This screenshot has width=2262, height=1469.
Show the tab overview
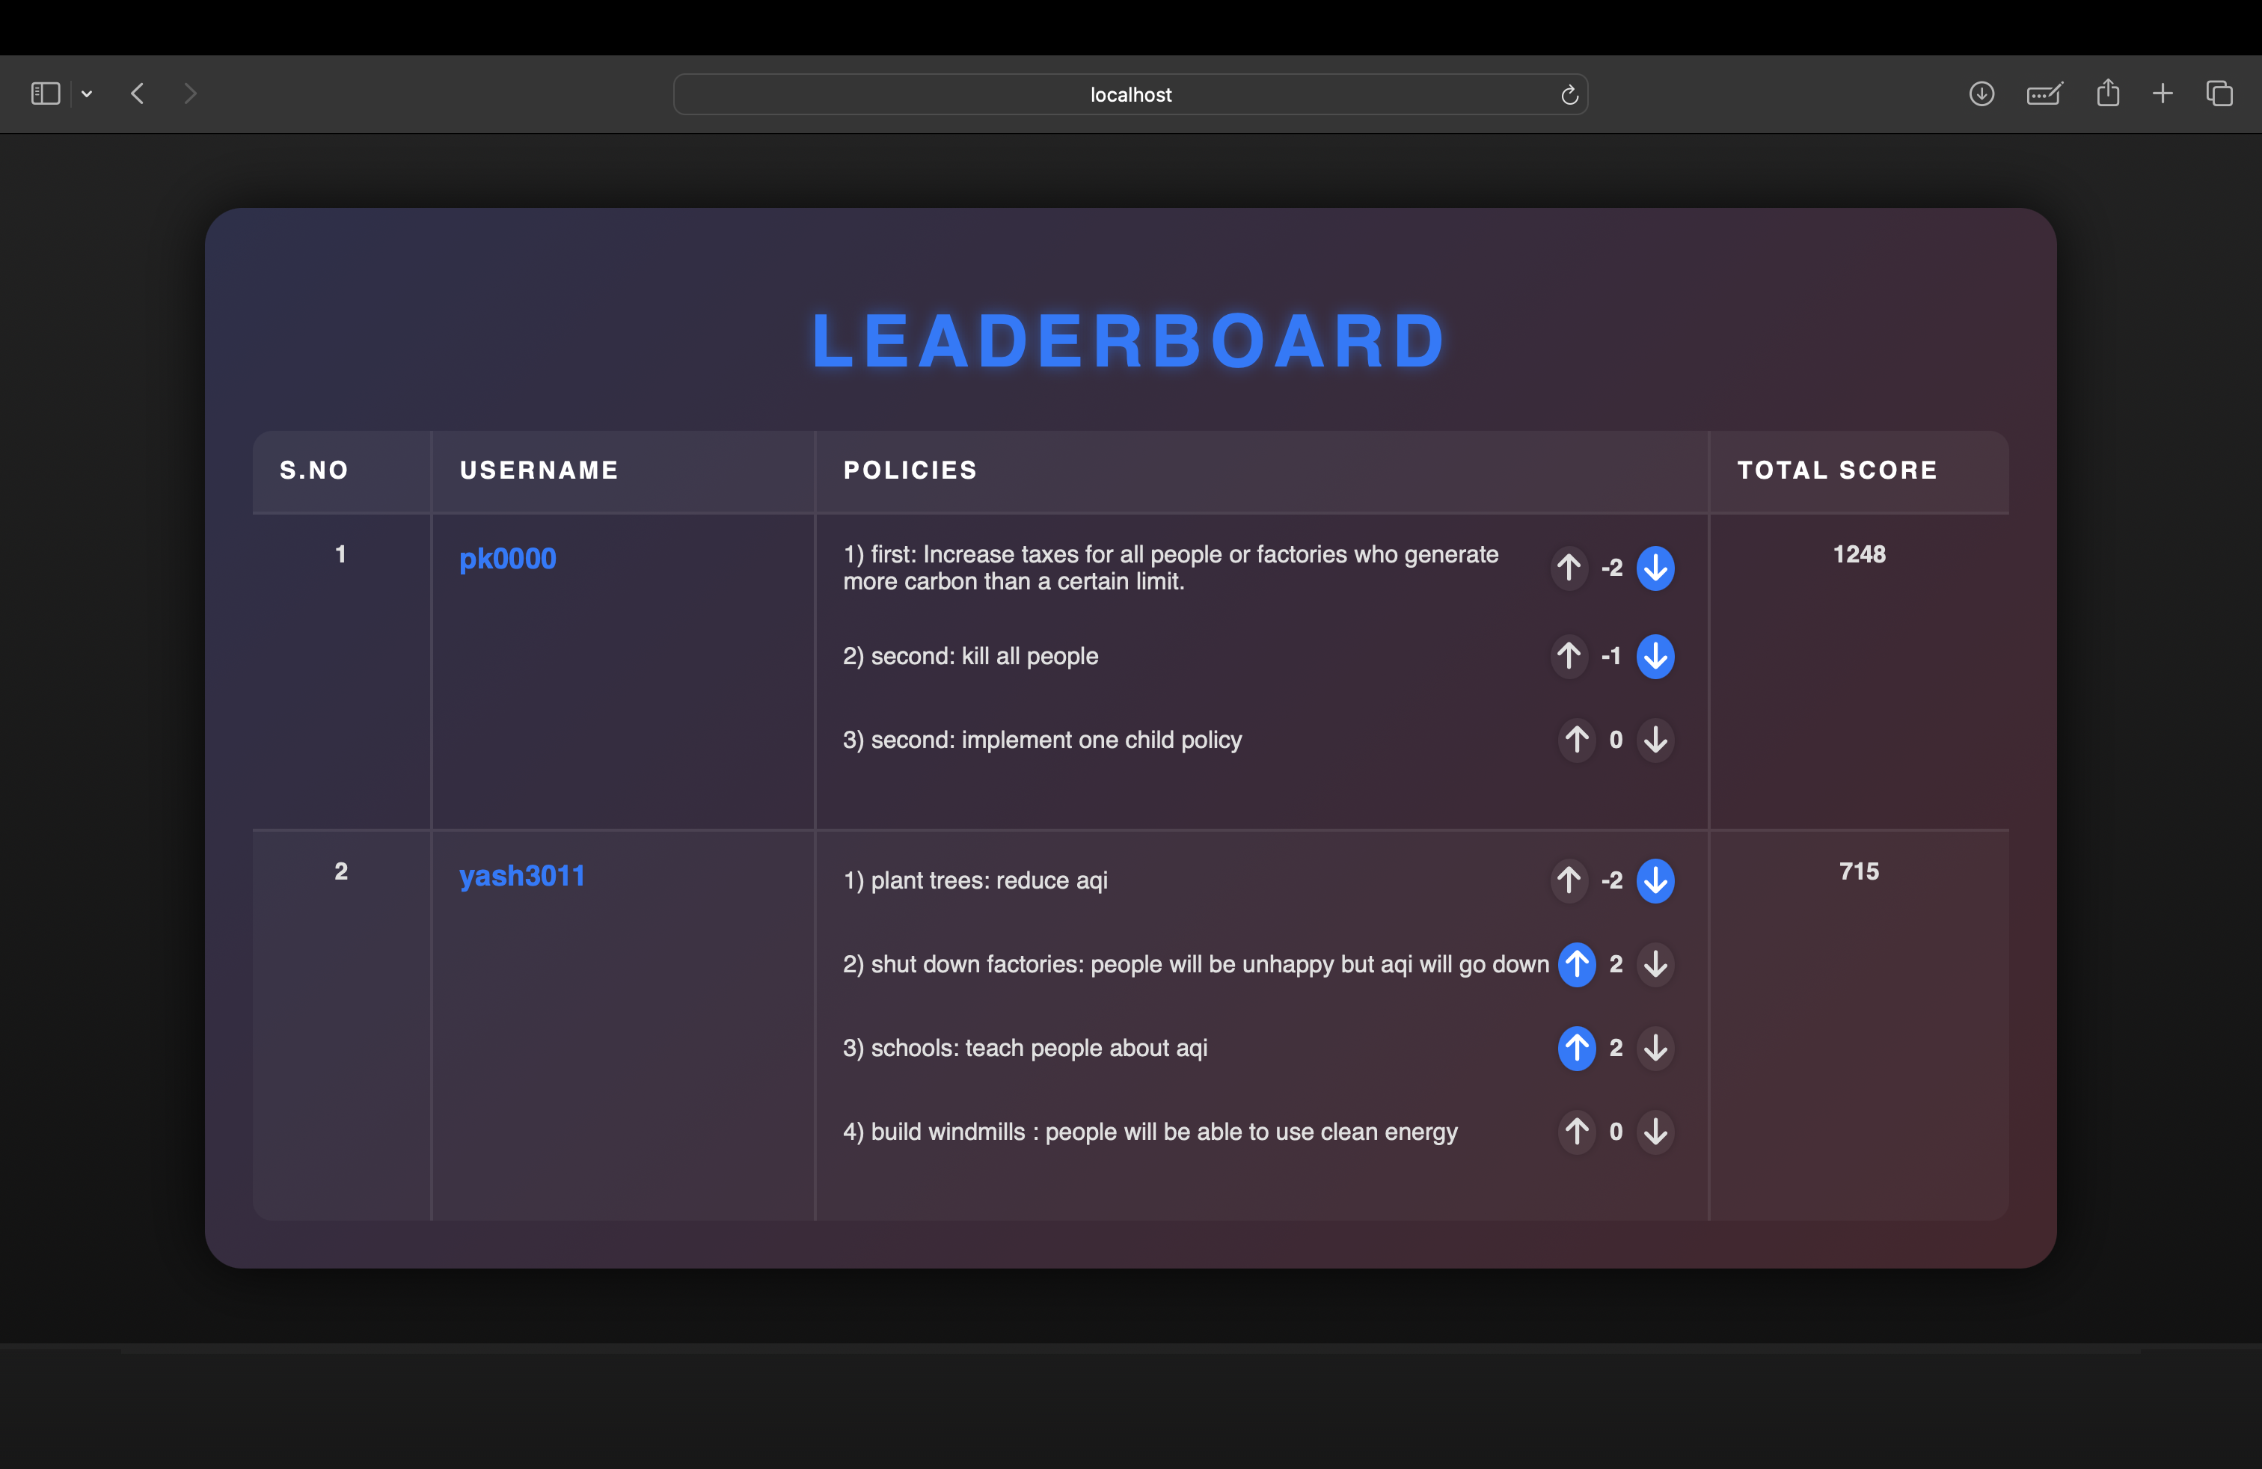click(x=2219, y=94)
